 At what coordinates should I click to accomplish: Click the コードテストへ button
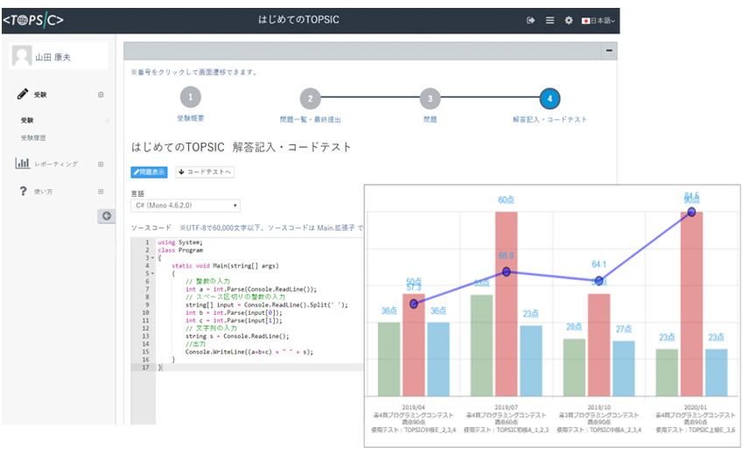[205, 171]
